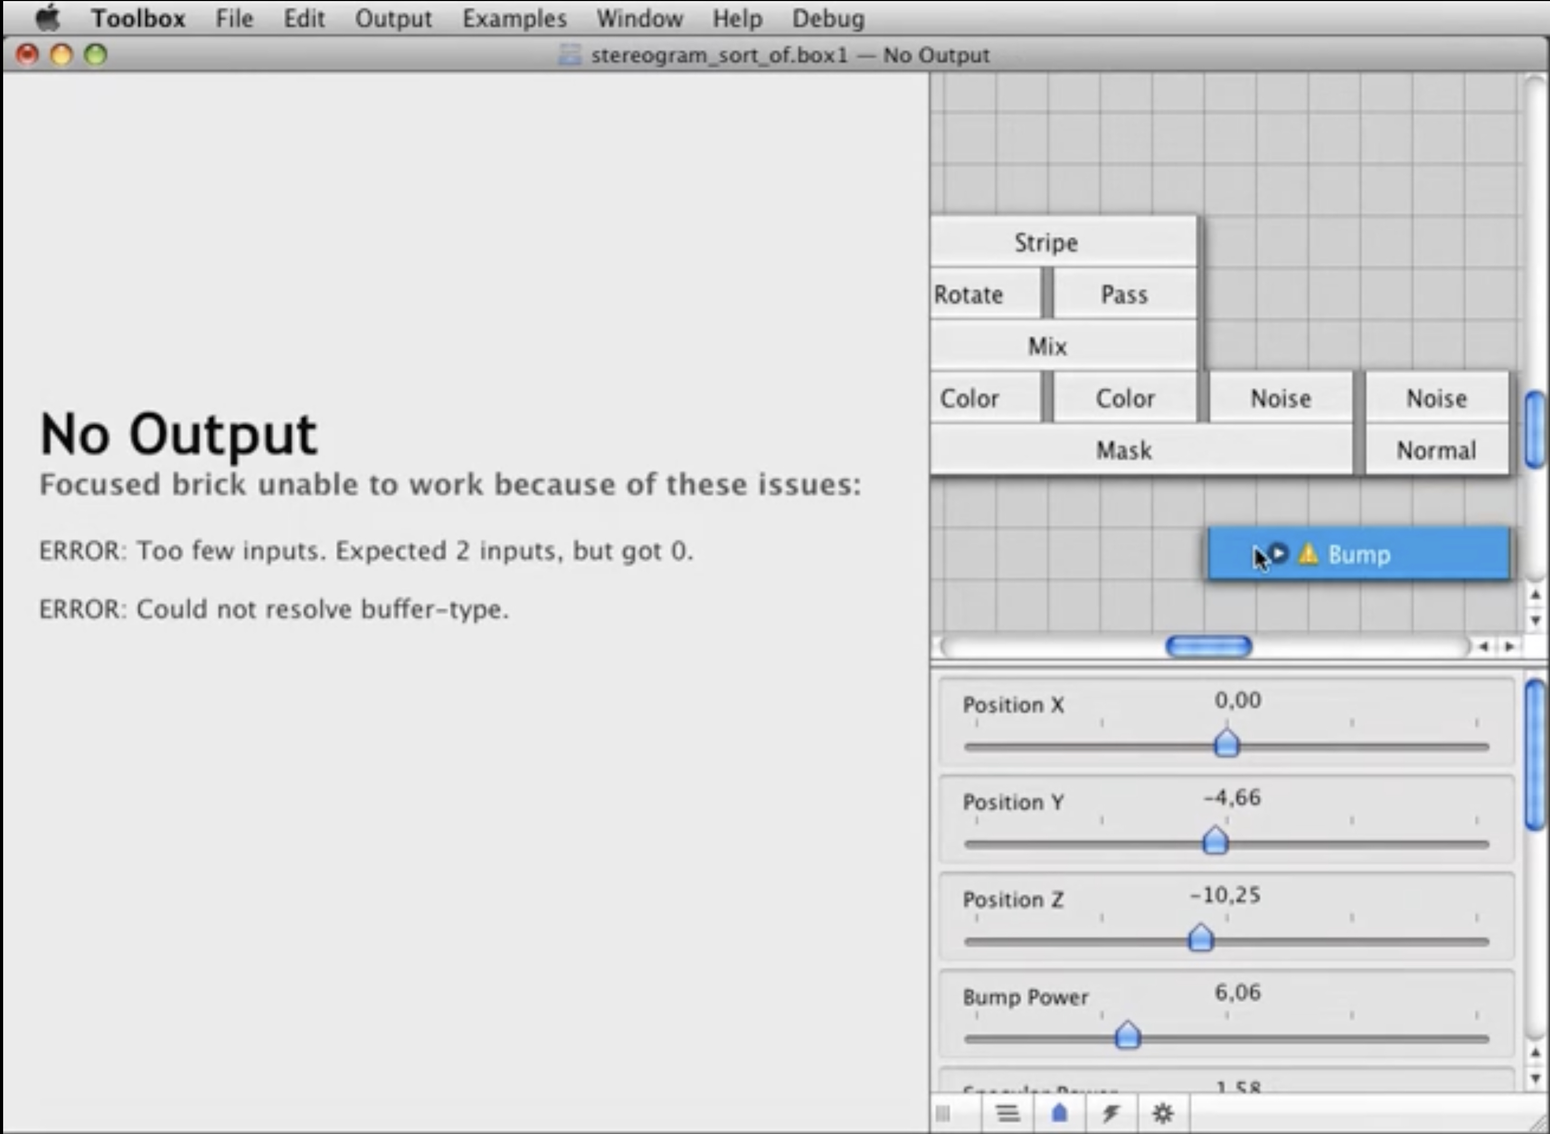The height and width of the screenshot is (1134, 1550).
Task: Click the play badge on the Bump brick
Action: coord(1279,553)
